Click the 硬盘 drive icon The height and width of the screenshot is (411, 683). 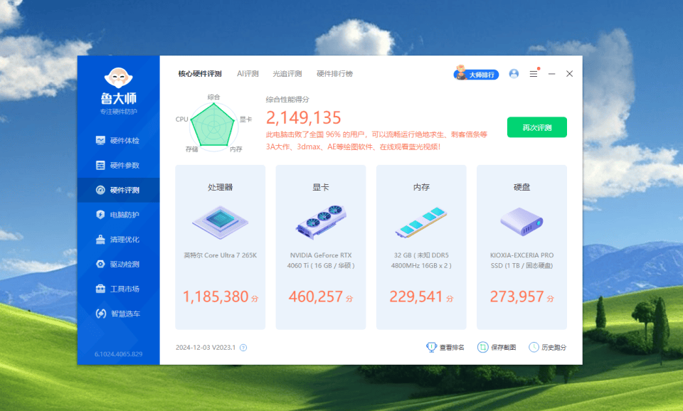(x=521, y=222)
